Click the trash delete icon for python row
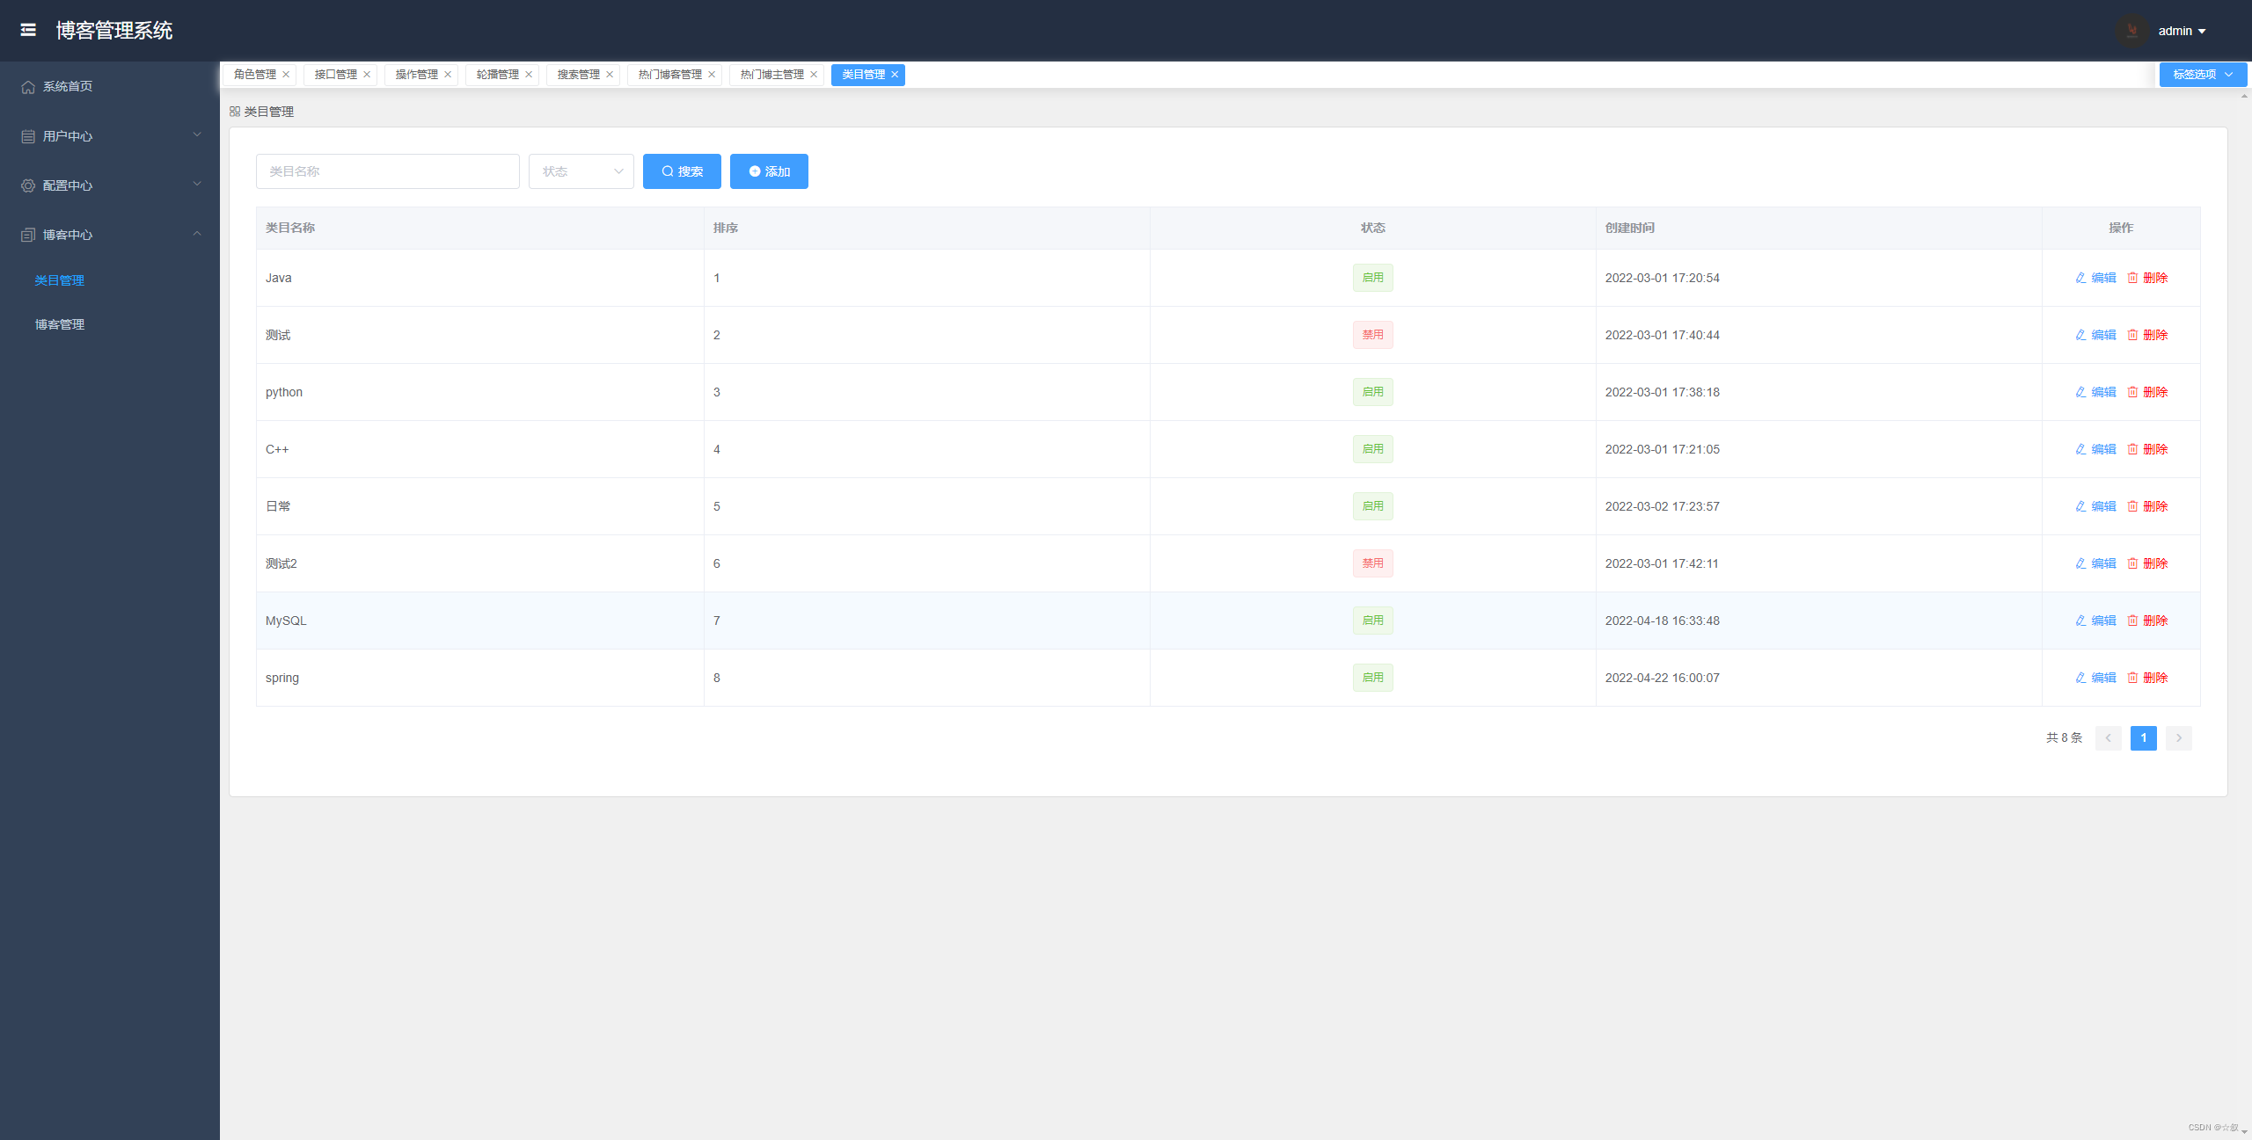This screenshot has width=2252, height=1140. pos(2132,392)
